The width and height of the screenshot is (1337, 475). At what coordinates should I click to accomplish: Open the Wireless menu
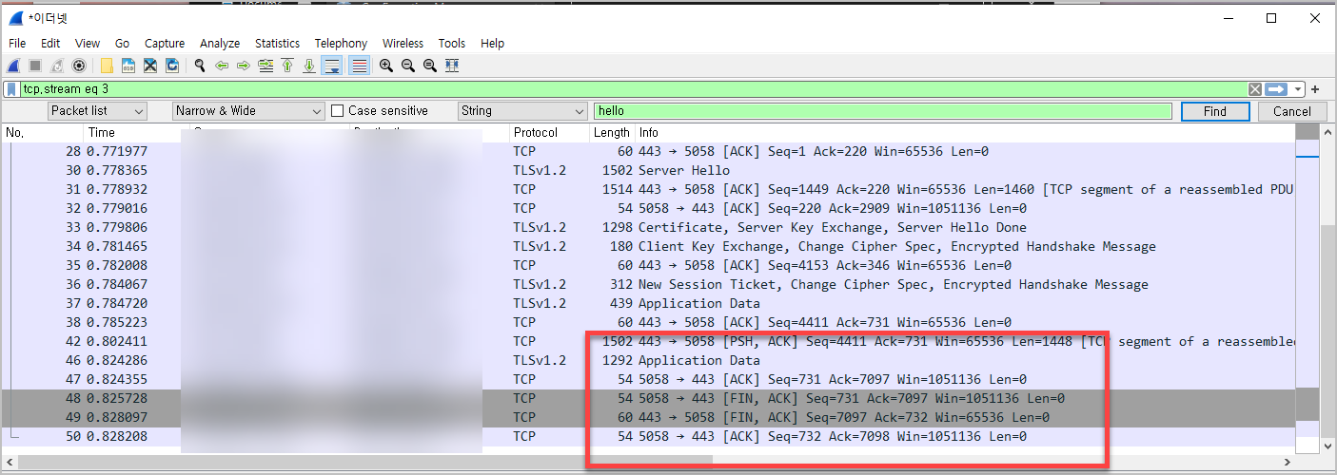[x=403, y=44]
